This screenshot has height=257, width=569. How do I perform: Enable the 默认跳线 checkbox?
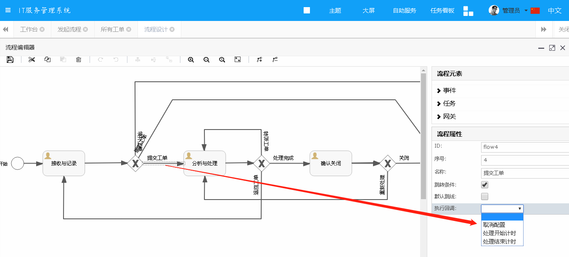pyautogui.click(x=485, y=196)
